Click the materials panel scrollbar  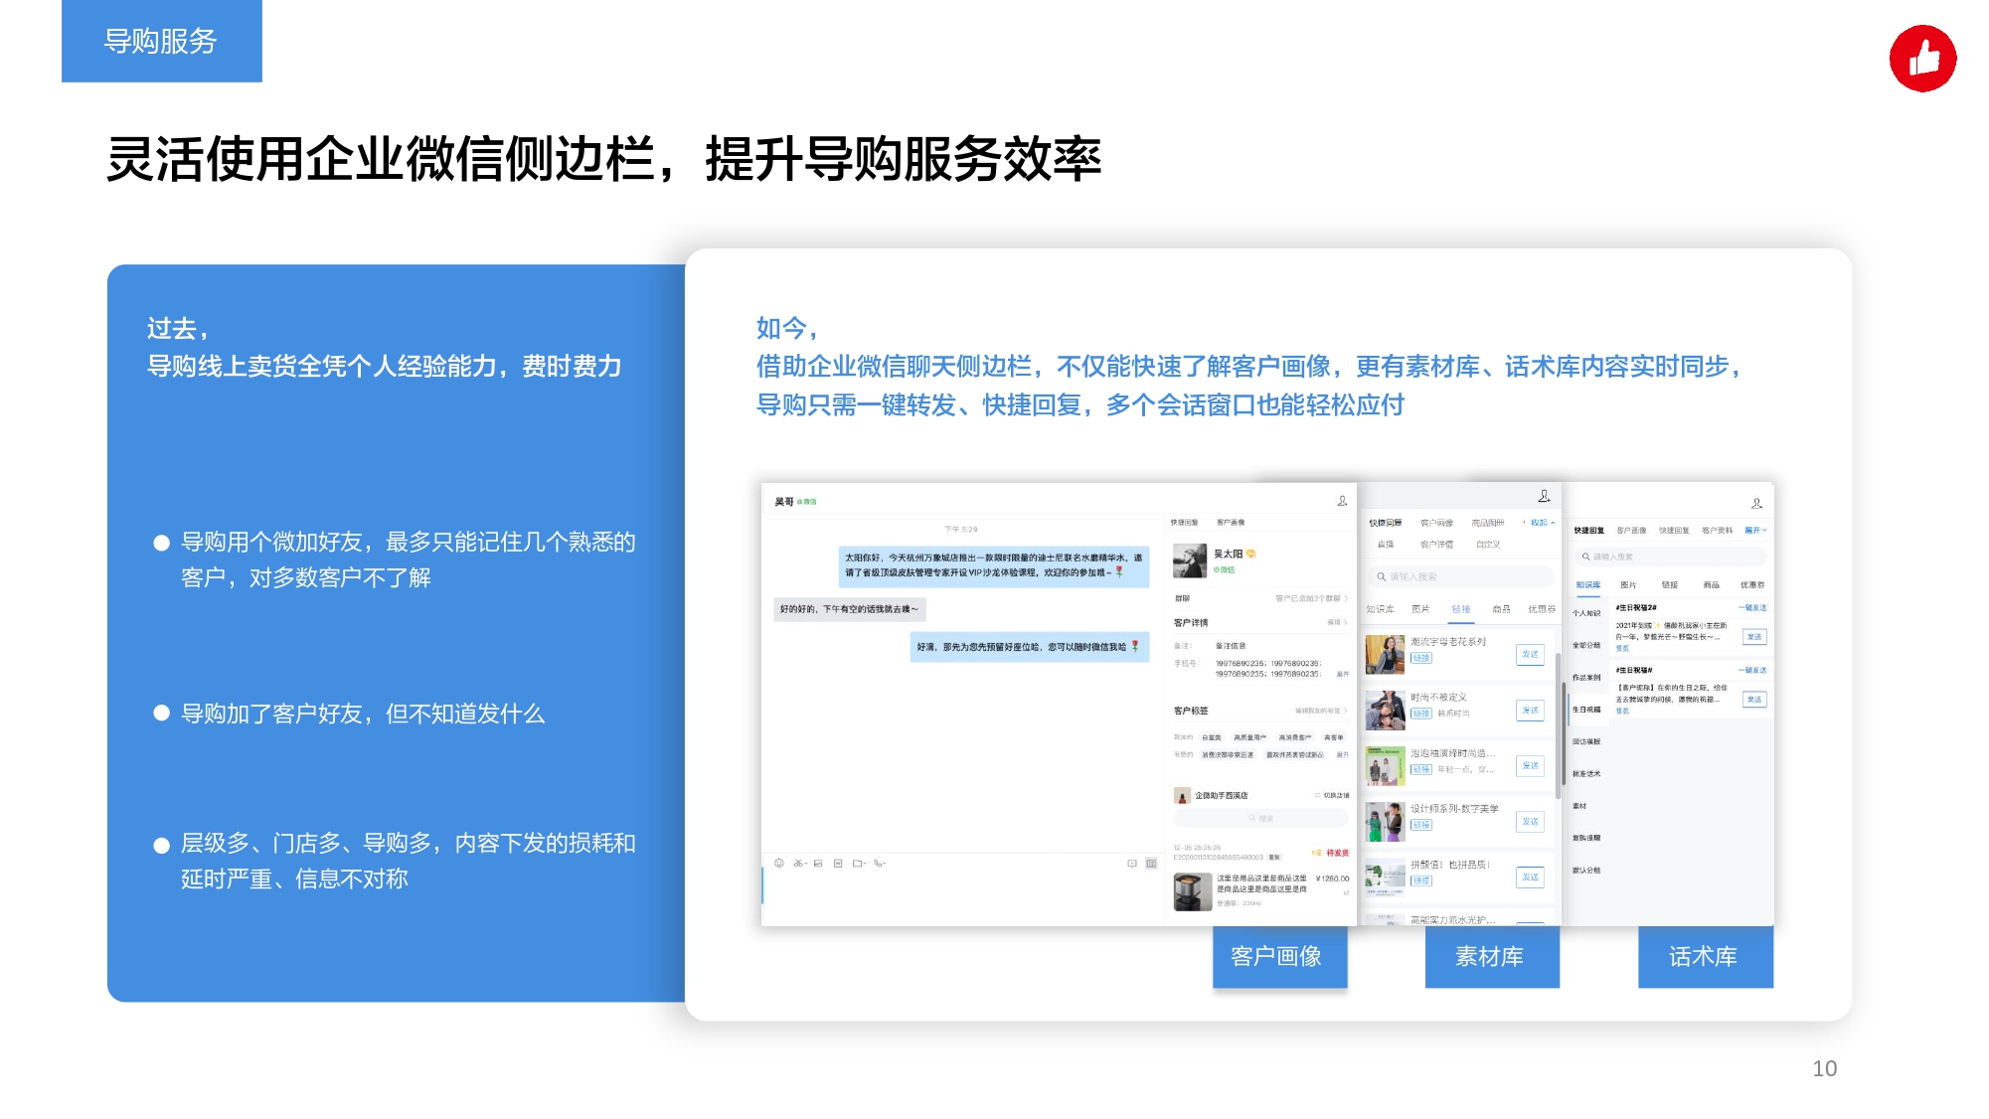1558,725
